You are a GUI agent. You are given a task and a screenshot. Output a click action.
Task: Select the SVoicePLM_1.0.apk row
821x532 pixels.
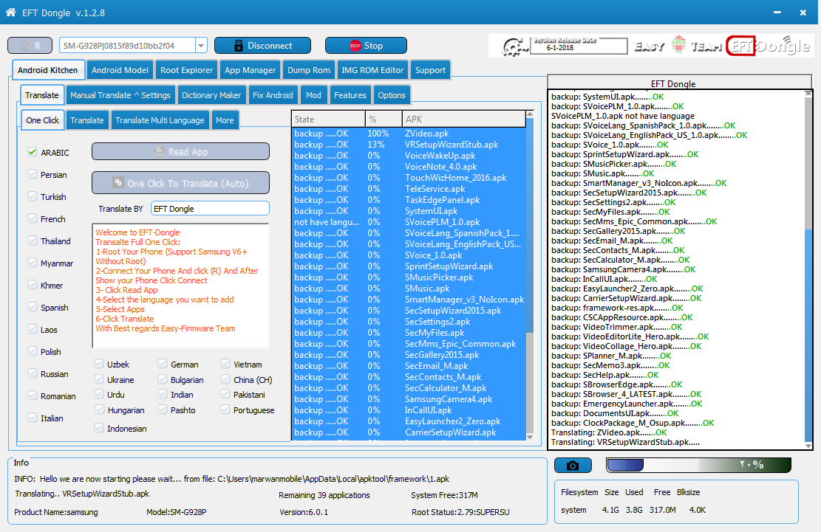coord(409,222)
